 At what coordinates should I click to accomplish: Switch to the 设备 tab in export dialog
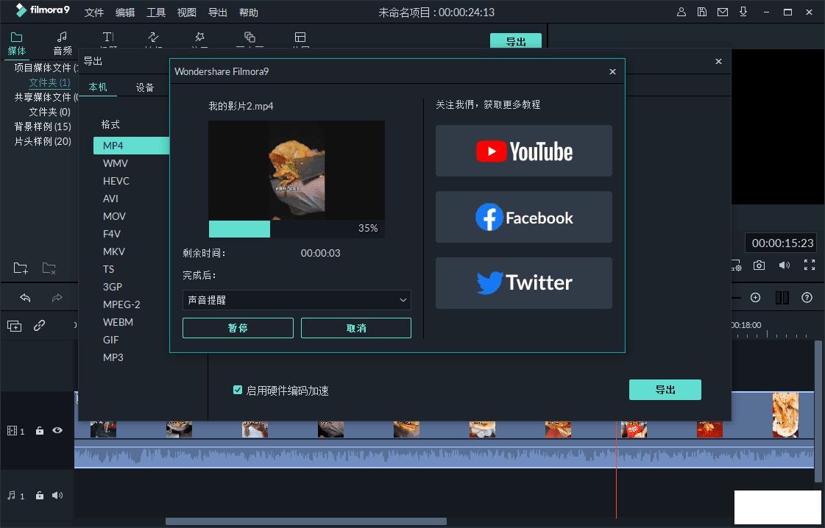point(145,88)
